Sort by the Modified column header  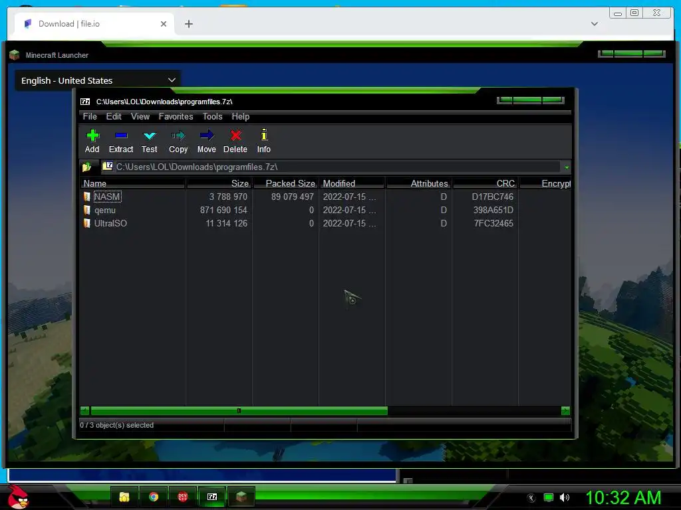coord(352,183)
